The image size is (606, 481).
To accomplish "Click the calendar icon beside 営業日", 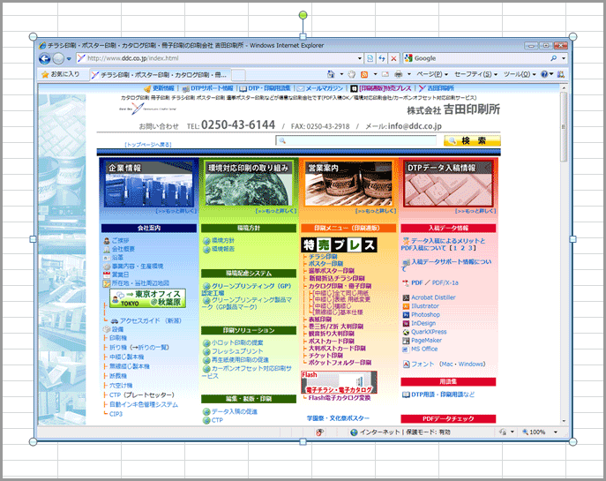I will tap(107, 274).
